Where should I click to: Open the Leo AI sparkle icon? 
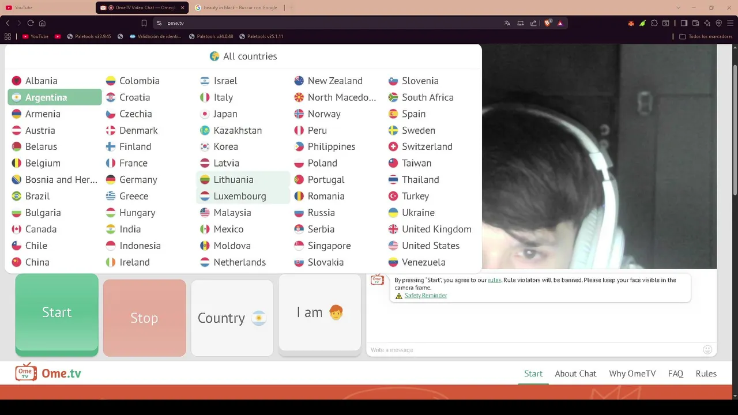(x=707, y=23)
